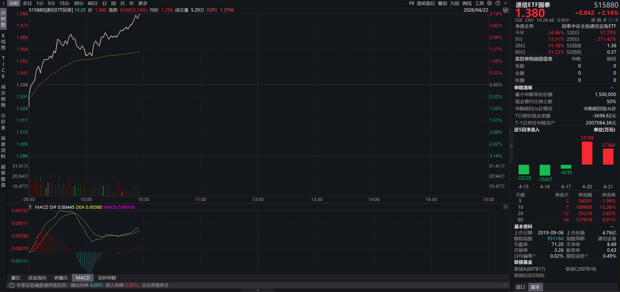Viewport: 620px width, 292px height.
Task: Close the MACD indicator panel with the X
Action: coord(505,207)
